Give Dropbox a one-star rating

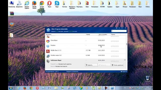[x=112, y=46]
